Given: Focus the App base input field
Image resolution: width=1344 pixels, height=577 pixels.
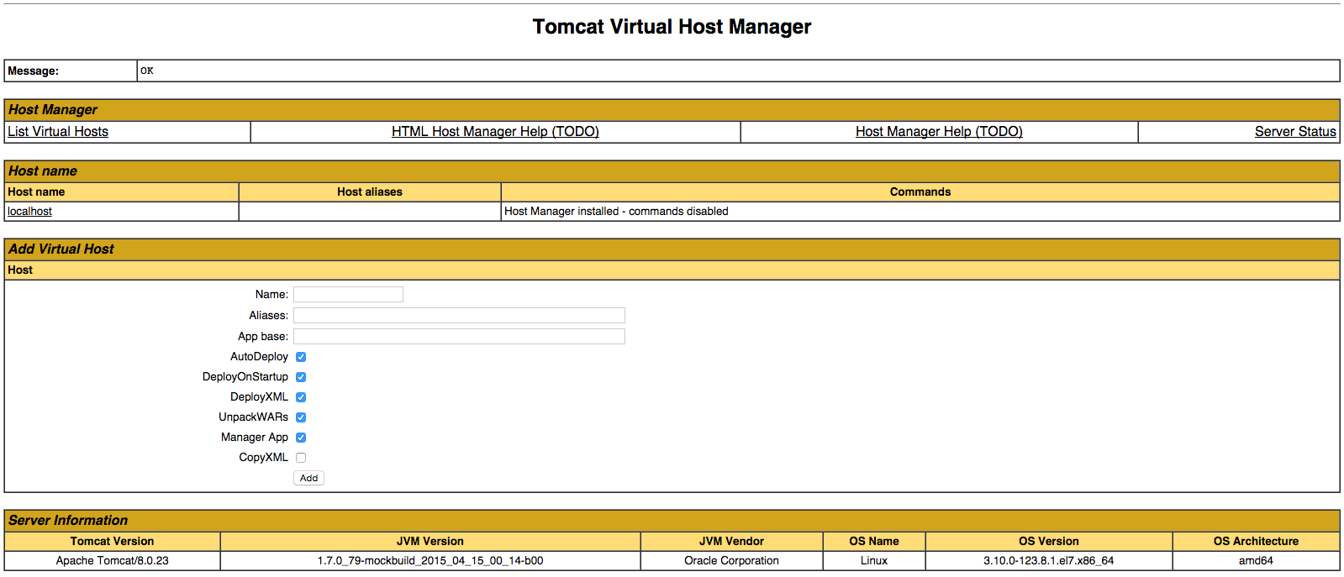Looking at the screenshot, I should [459, 336].
